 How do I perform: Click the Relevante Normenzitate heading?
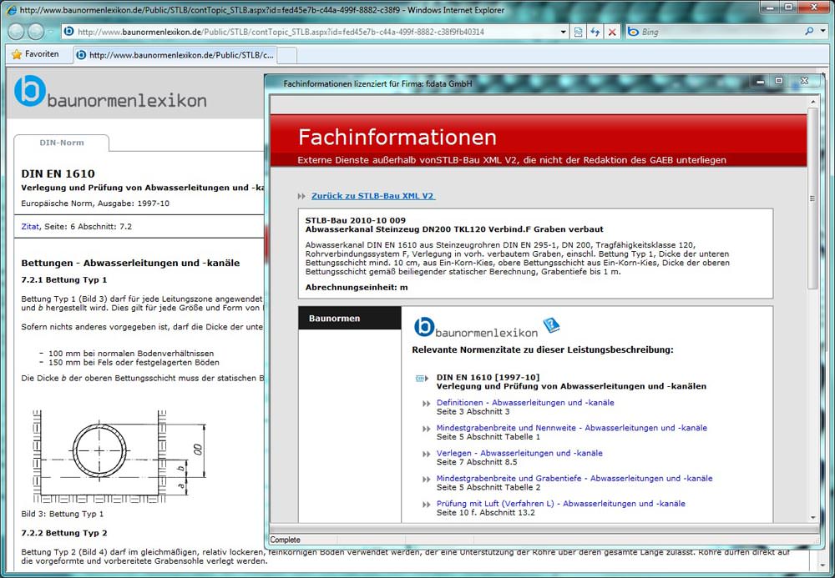(x=543, y=349)
